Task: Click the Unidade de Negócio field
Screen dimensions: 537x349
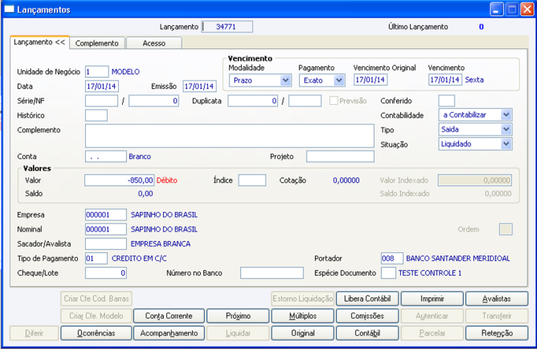Action: click(97, 72)
